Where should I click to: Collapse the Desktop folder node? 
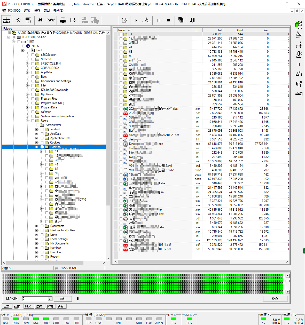pos(37,147)
